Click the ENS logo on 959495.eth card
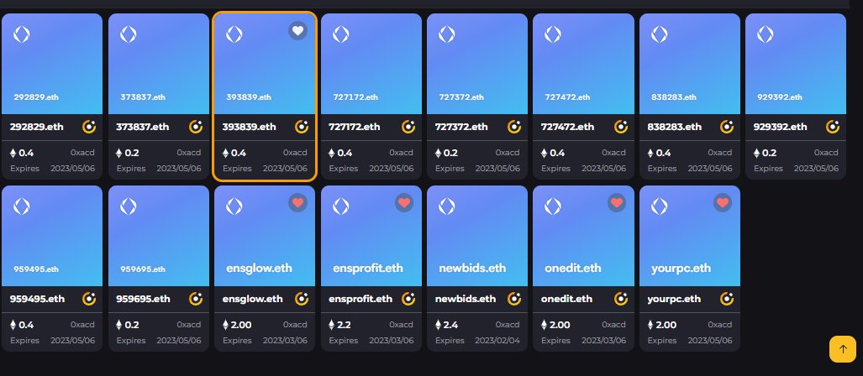This screenshot has height=376, width=863. click(x=22, y=206)
